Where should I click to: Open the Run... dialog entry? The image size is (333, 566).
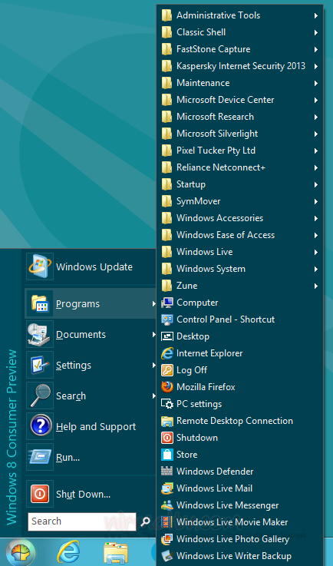click(x=91, y=457)
